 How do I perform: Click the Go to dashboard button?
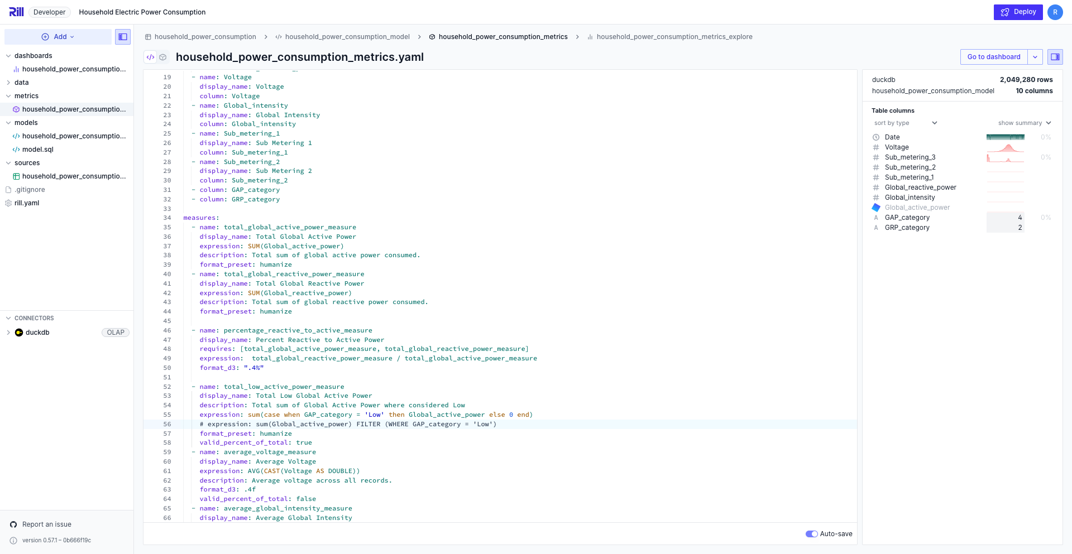tap(993, 57)
